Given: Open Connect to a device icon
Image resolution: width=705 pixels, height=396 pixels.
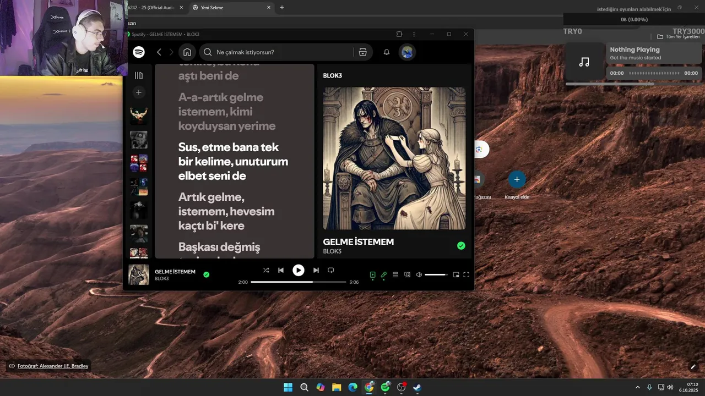Looking at the screenshot, I should click(408, 274).
